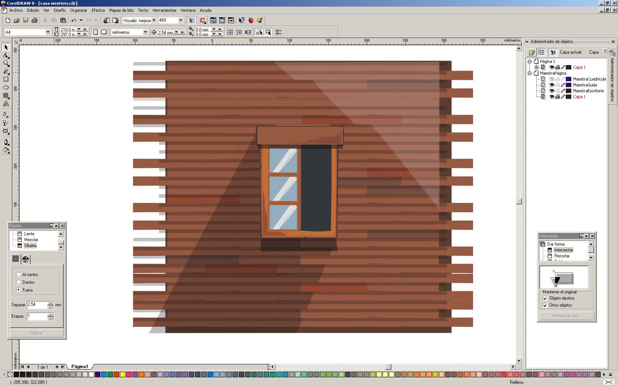Select the Zoom tool
This screenshot has height=386, width=618.
pyautogui.click(x=6, y=64)
